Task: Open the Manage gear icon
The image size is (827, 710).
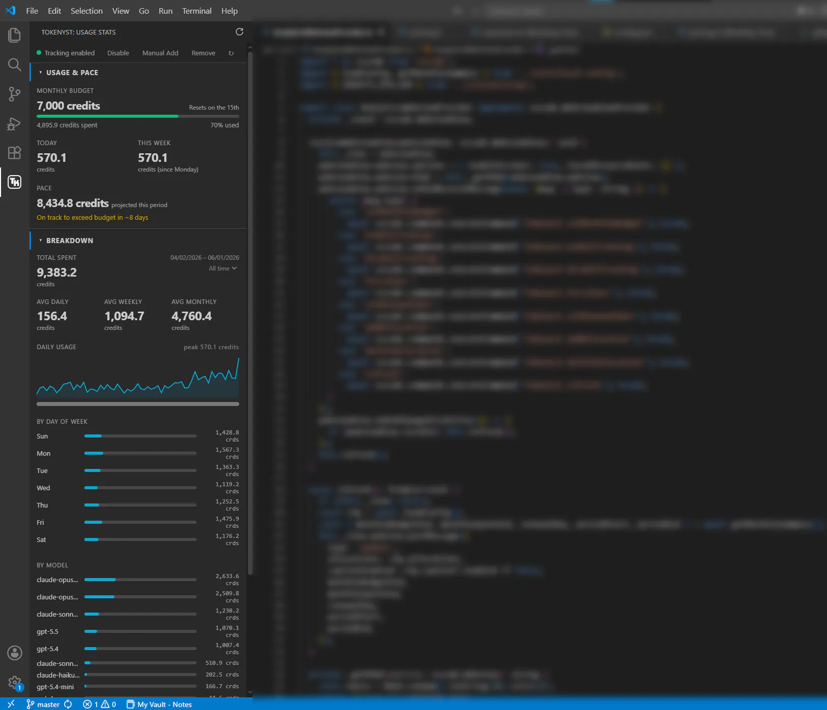Action: tap(14, 682)
